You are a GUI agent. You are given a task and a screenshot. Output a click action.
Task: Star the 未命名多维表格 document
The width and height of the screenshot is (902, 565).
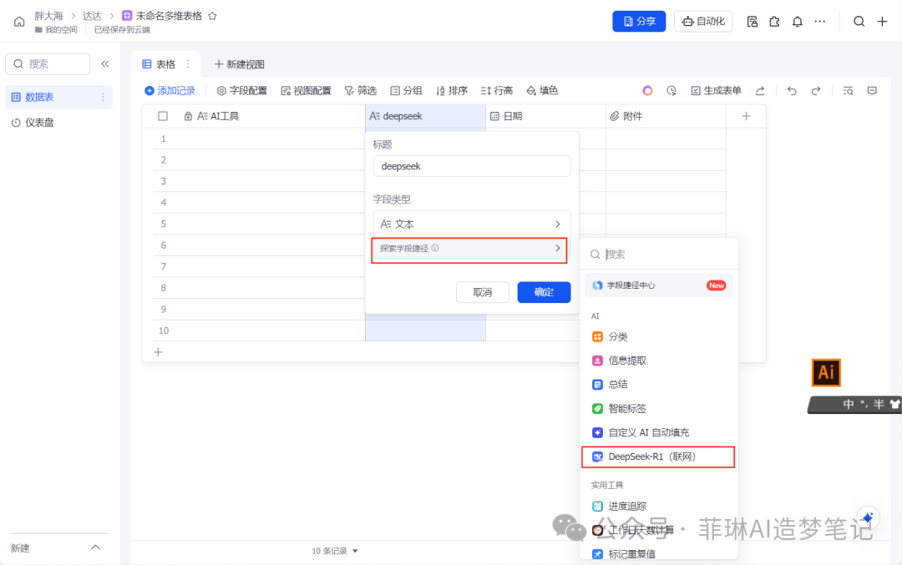212,16
